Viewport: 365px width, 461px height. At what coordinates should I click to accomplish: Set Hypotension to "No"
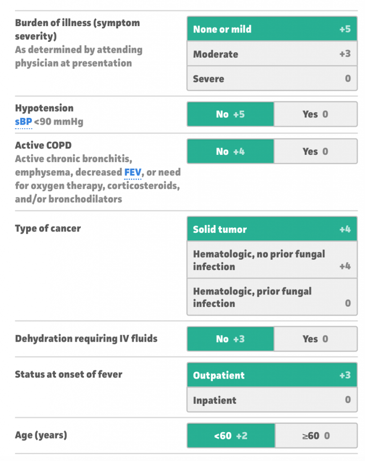(230, 114)
